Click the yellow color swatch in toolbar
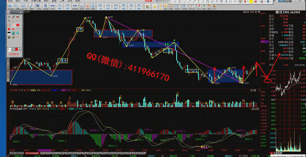The height and width of the screenshot is (157, 306). point(251,1)
